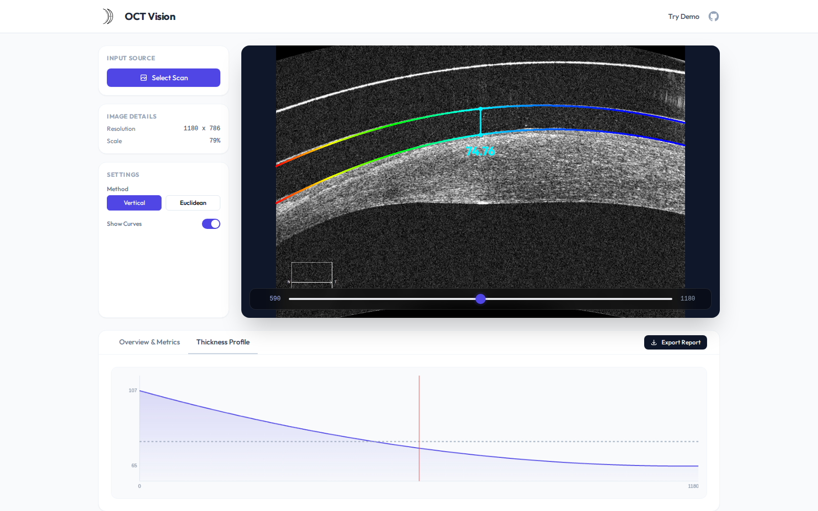This screenshot has width=818, height=511.
Task: Select the Vertical measurement method
Action: (x=134, y=203)
